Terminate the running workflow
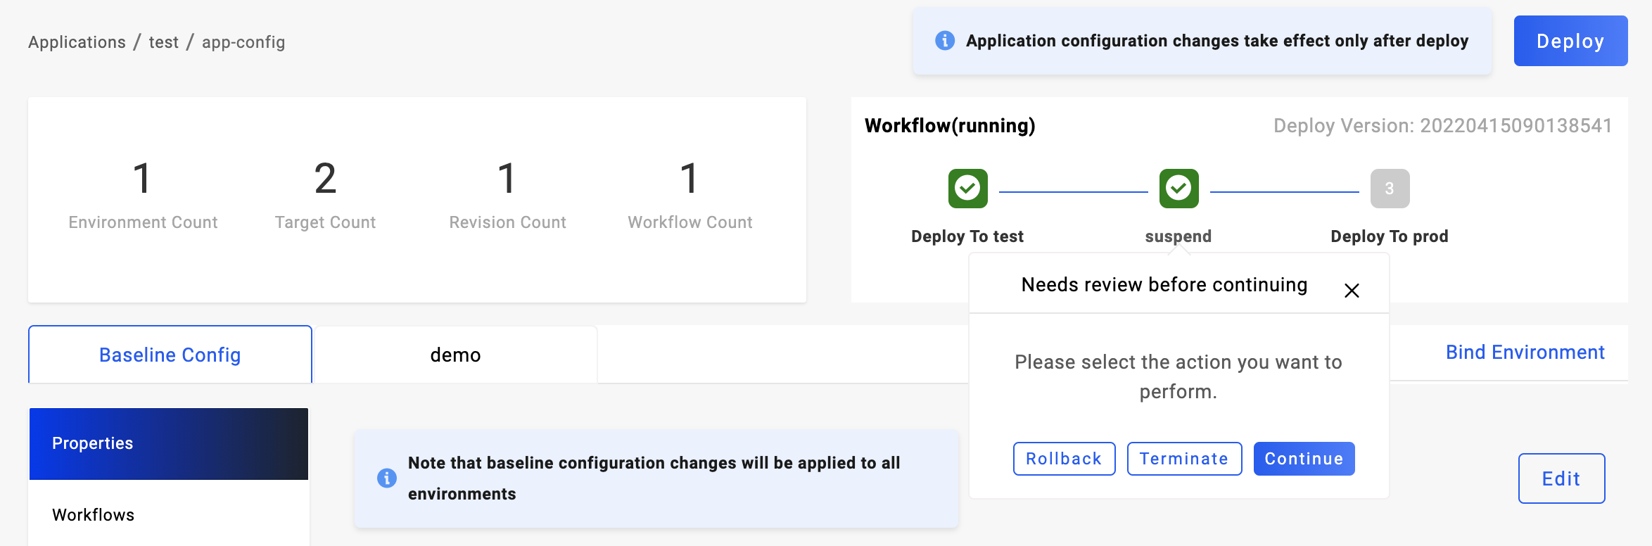This screenshot has width=1652, height=546. tap(1184, 459)
